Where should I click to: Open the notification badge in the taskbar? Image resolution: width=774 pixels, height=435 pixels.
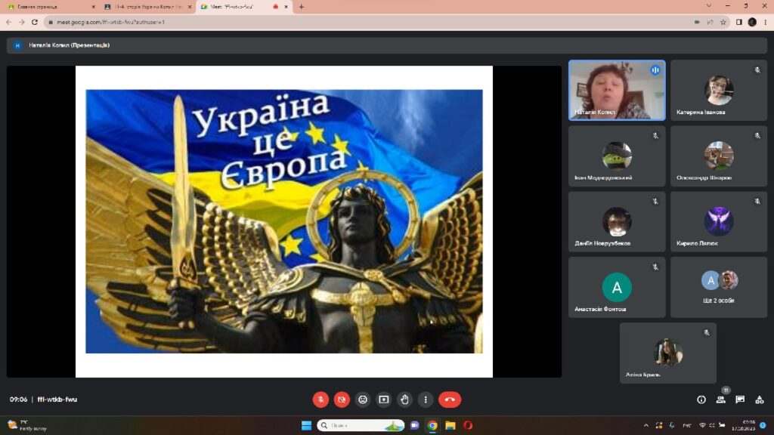tap(763, 425)
